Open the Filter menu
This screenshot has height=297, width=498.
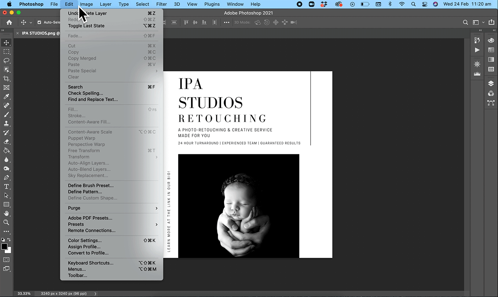pyautogui.click(x=161, y=4)
